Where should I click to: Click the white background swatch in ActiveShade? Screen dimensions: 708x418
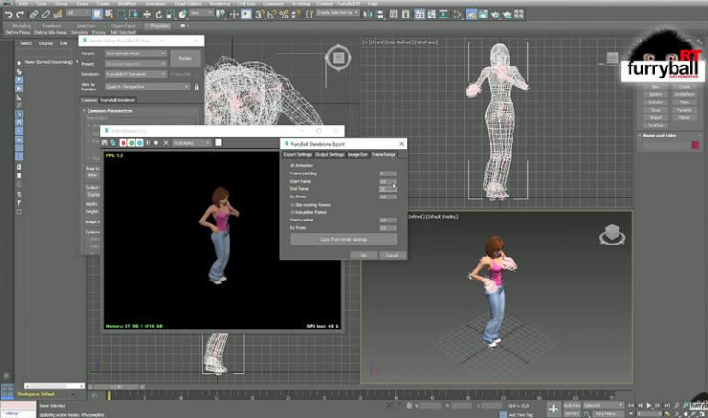pyautogui.click(x=218, y=142)
